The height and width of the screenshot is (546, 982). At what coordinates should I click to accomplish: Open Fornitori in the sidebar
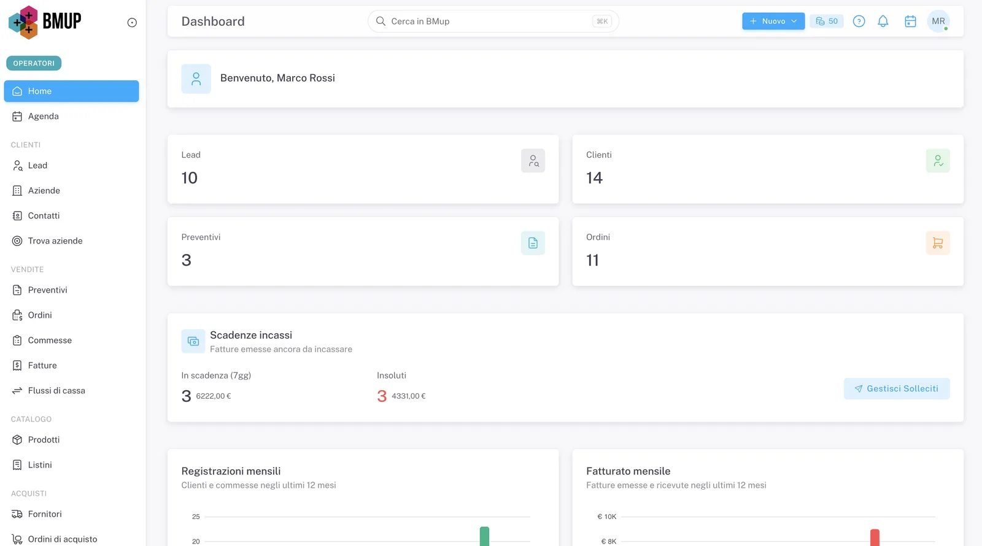(71, 514)
